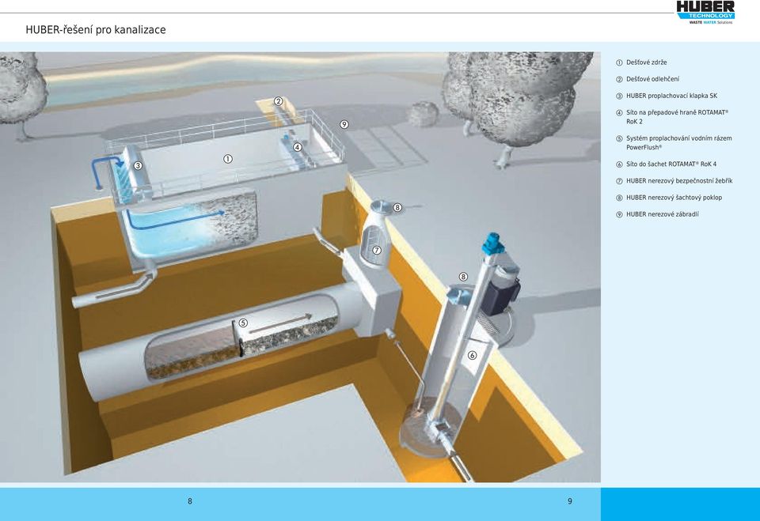Image resolution: width=760 pixels, height=521 pixels.
Task: Click diagram marker 8 beside the open manhole cover
Action: 397,208
